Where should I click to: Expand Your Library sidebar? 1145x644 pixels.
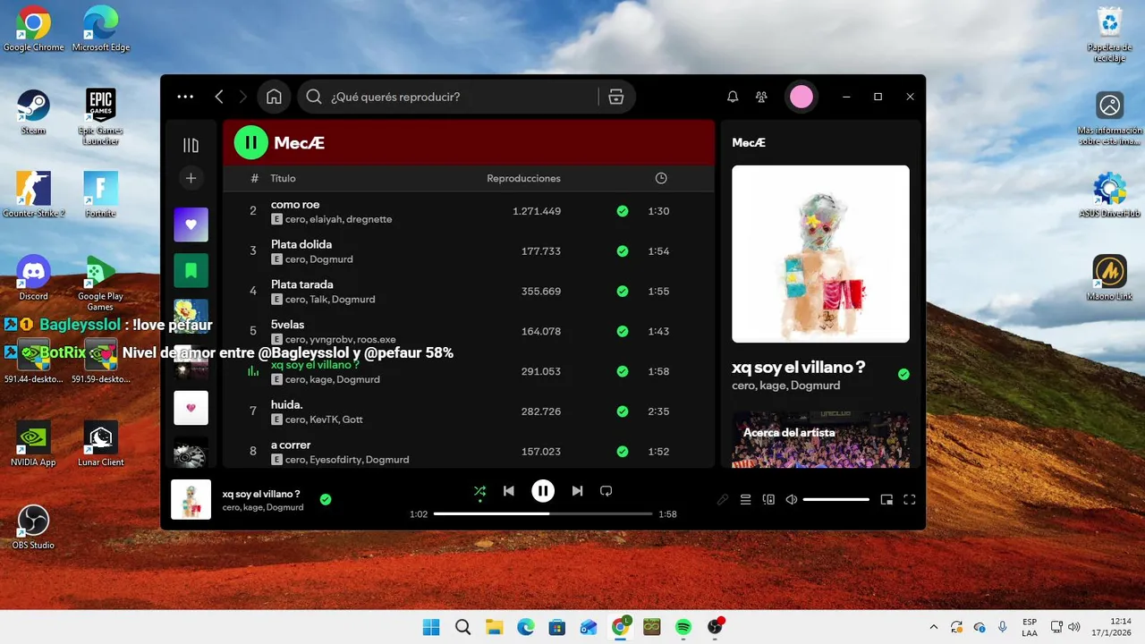coord(191,145)
